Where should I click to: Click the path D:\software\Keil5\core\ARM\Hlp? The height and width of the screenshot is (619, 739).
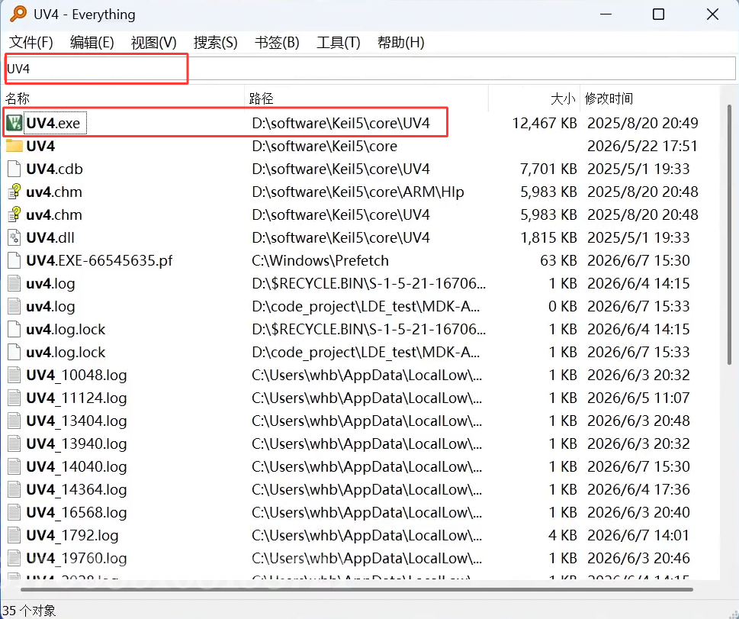(x=358, y=192)
